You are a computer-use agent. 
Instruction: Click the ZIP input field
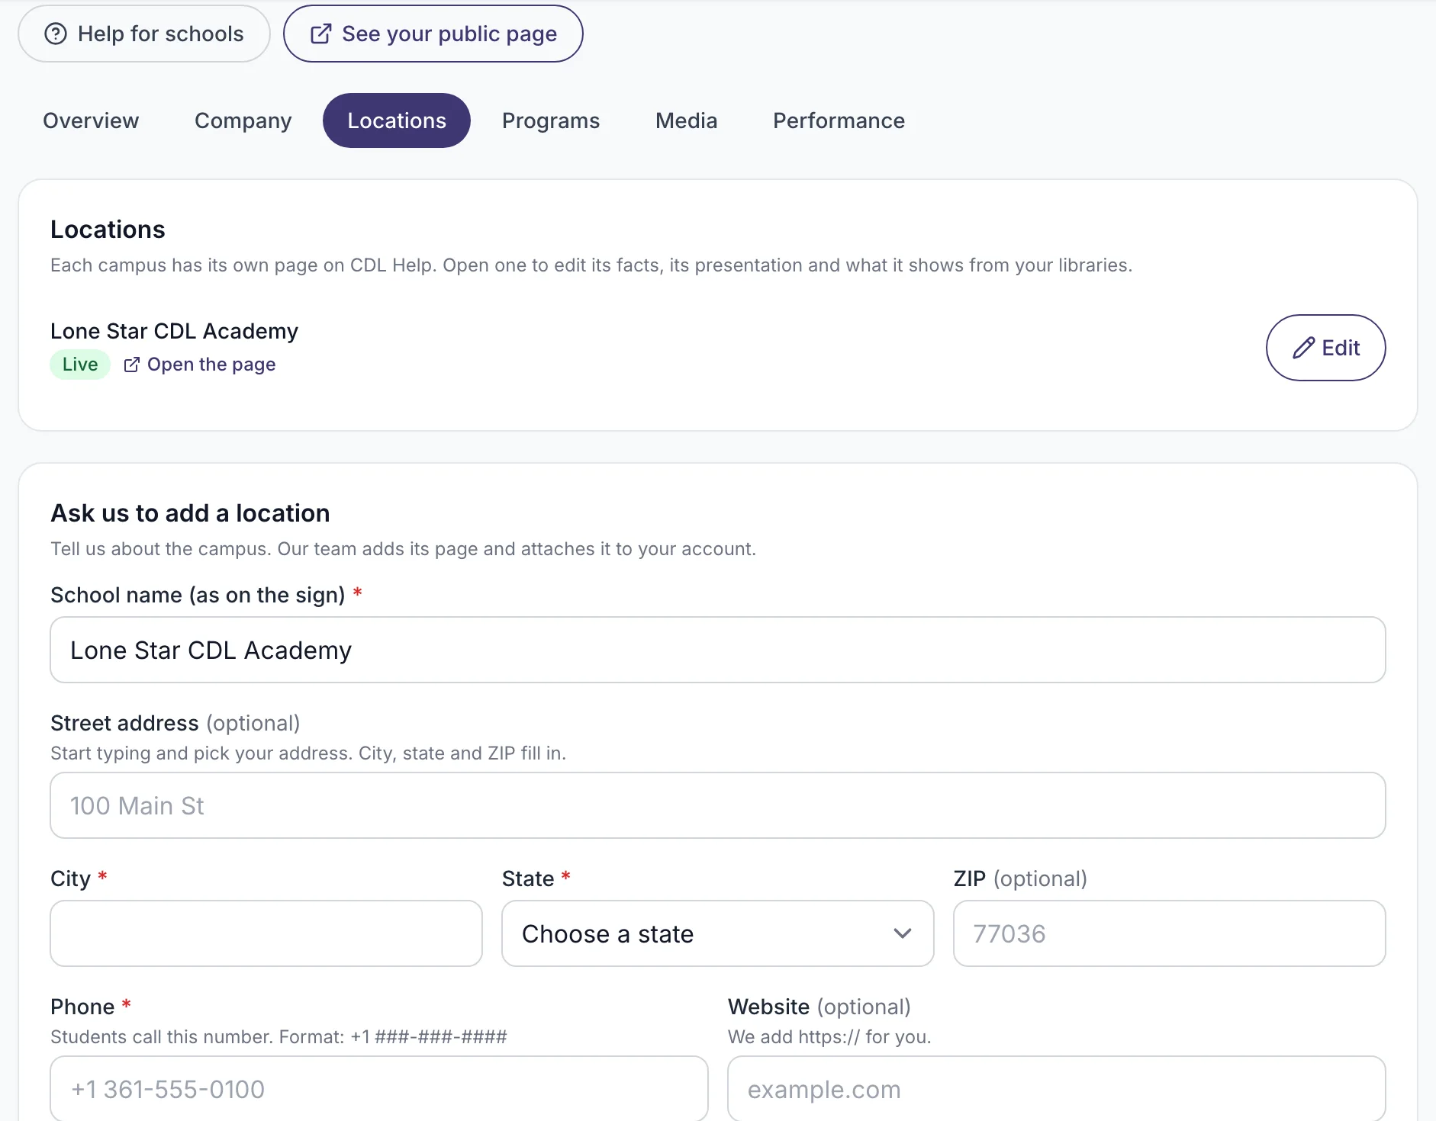(x=1170, y=933)
